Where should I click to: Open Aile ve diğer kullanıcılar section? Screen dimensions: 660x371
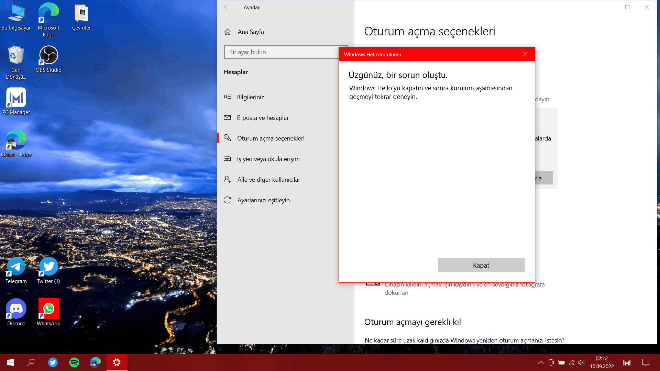tap(268, 180)
